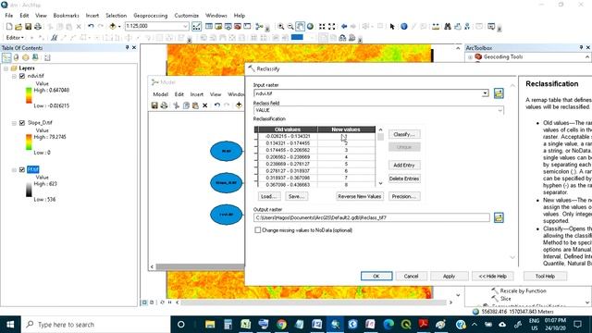Open the Geoprocessing menu
Viewport: 592px width, 333px height.
150,16
